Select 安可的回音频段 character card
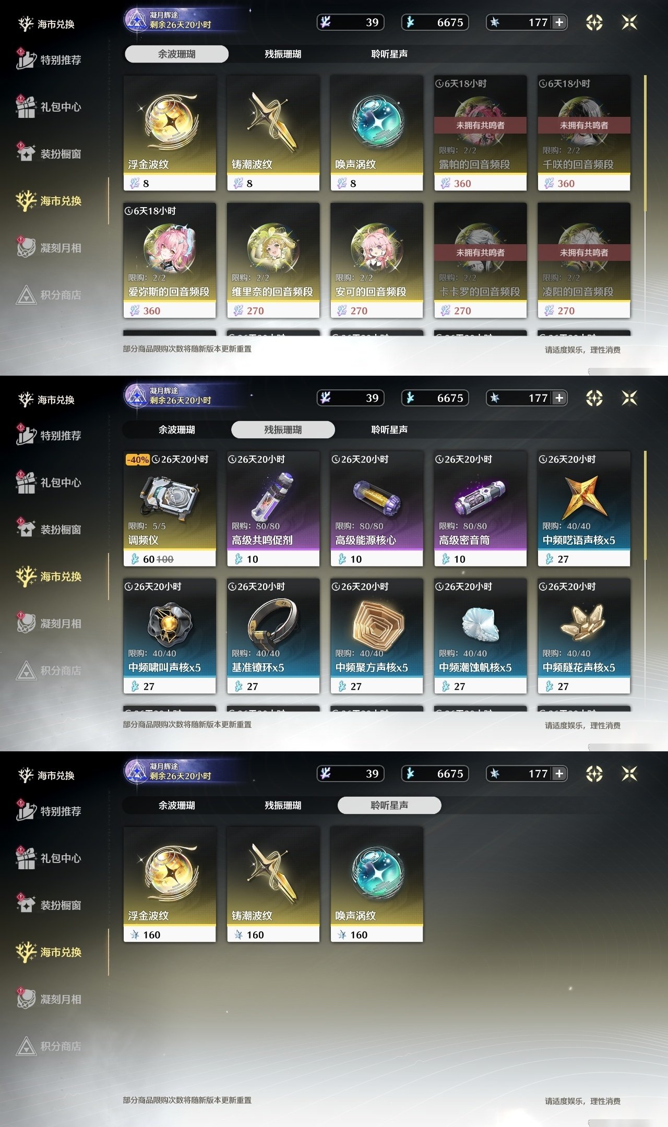This screenshot has width=668, height=1127. coord(377,260)
